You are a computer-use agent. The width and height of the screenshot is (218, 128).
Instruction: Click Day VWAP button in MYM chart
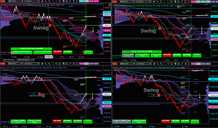187,55
